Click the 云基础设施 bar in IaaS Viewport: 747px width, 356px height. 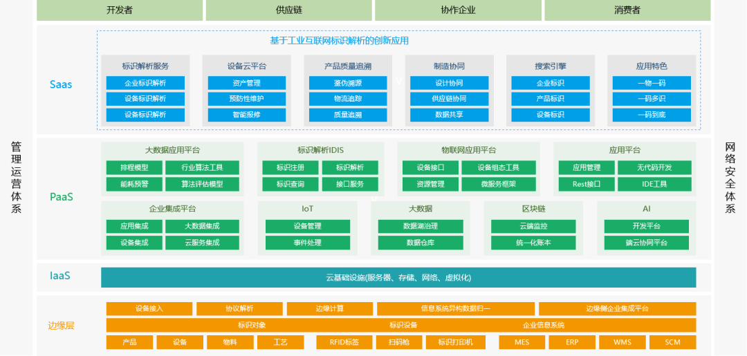pos(398,277)
